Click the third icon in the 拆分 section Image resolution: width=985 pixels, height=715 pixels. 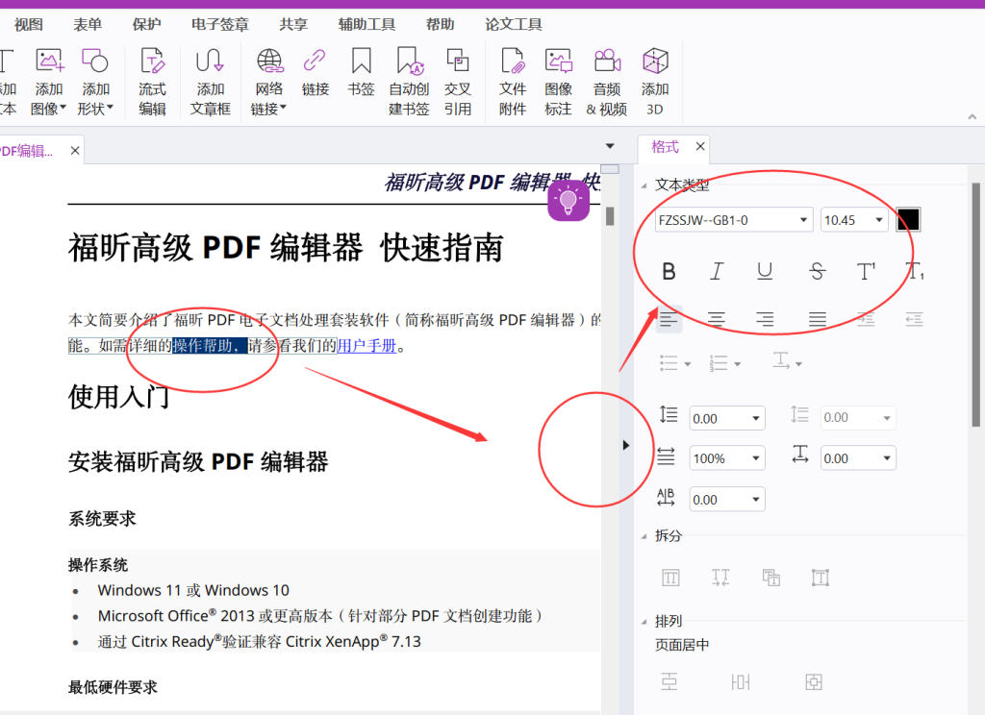(x=770, y=577)
